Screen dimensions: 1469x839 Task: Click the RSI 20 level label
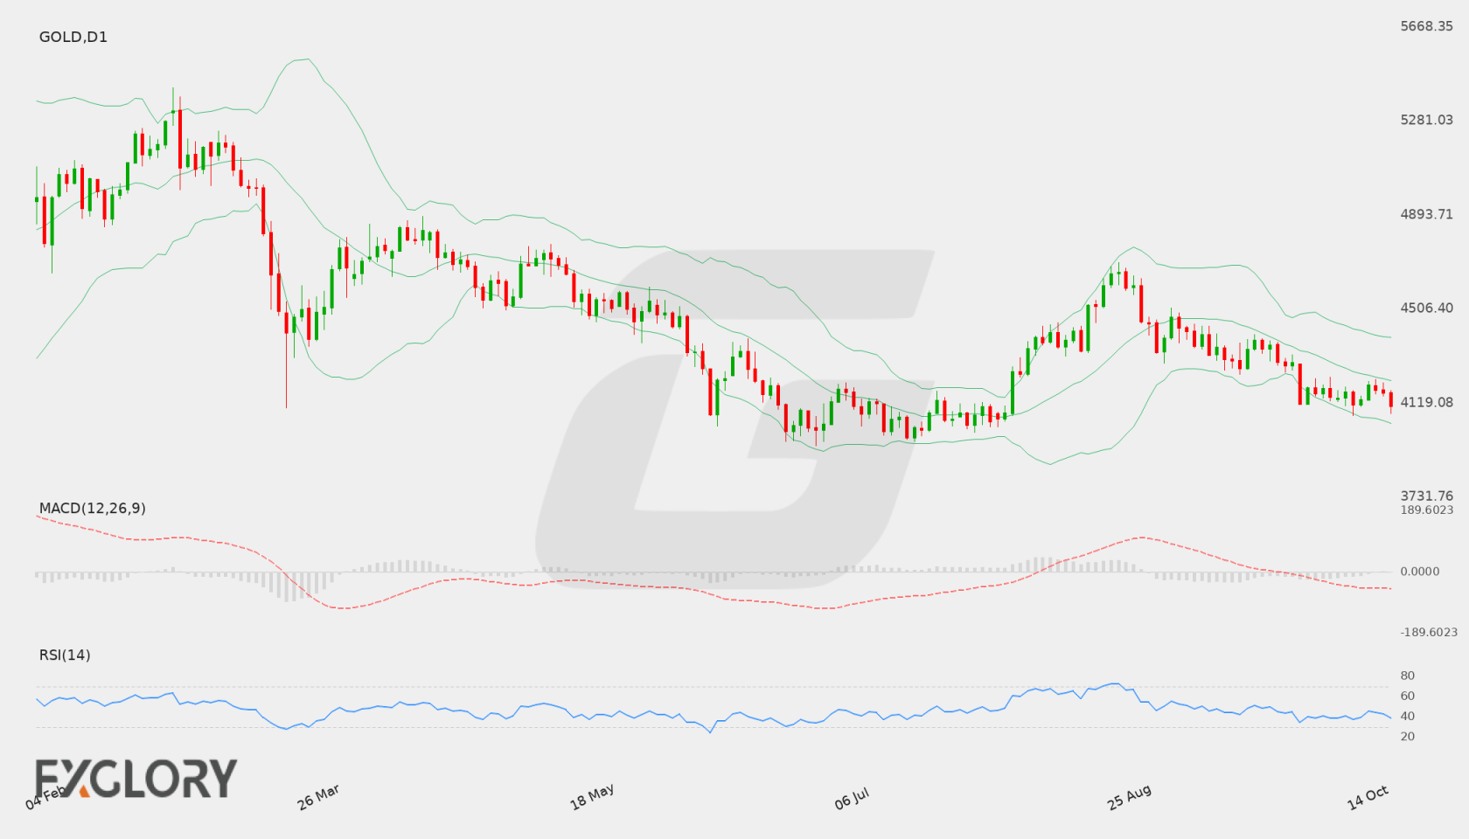(x=1408, y=736)
